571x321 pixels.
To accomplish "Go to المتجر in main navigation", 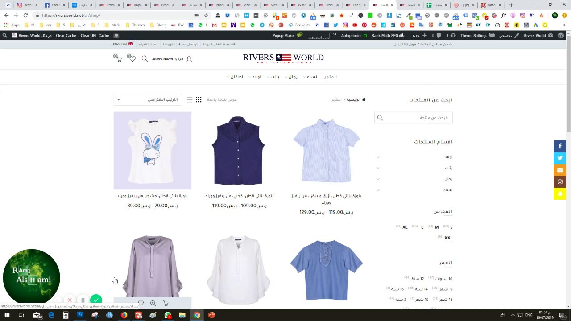I will tap(330, 77).
